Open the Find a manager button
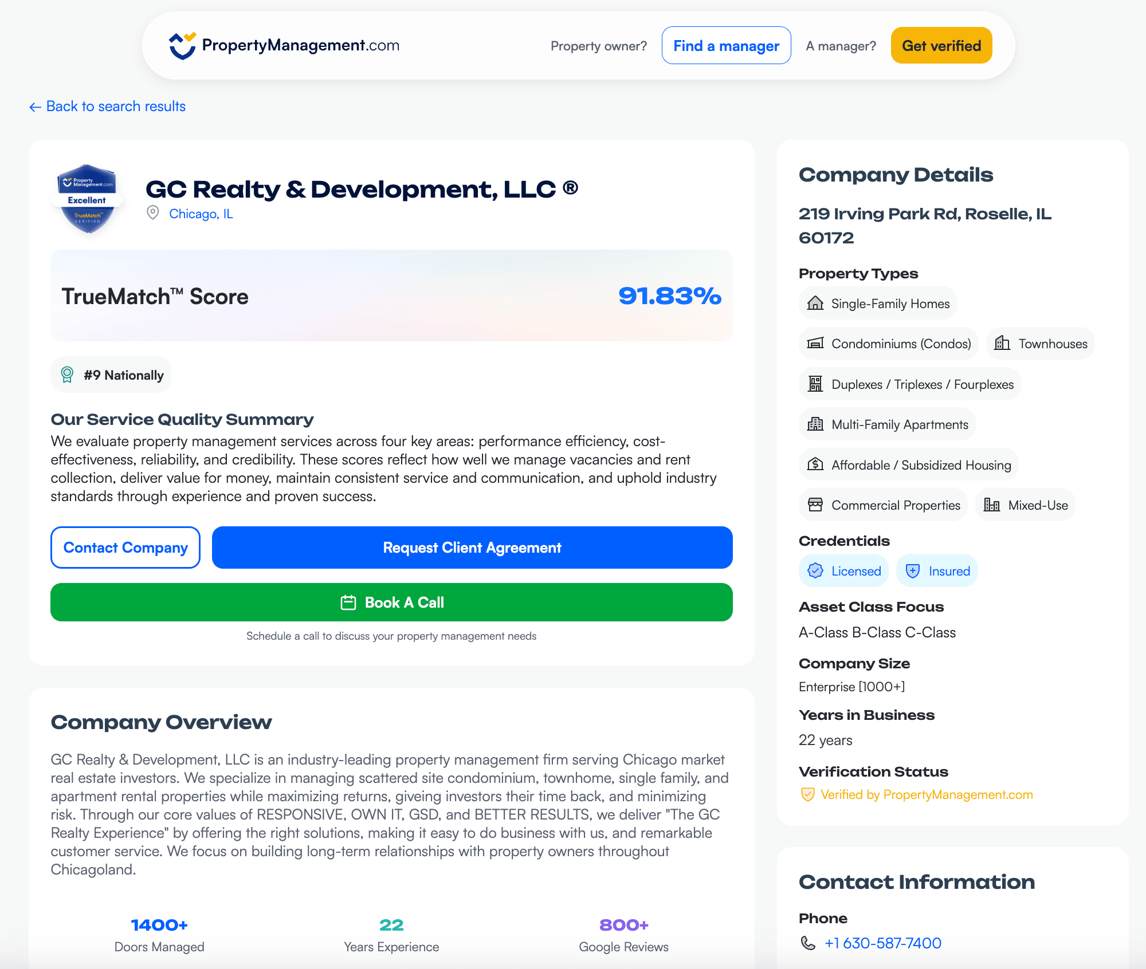1146x969 pixels. [726, 46]
